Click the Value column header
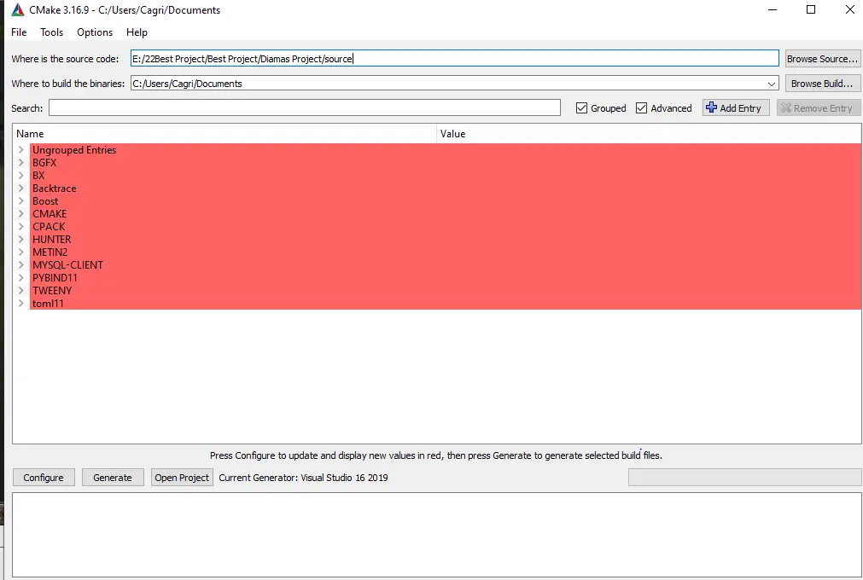 [x=649, y=134]
